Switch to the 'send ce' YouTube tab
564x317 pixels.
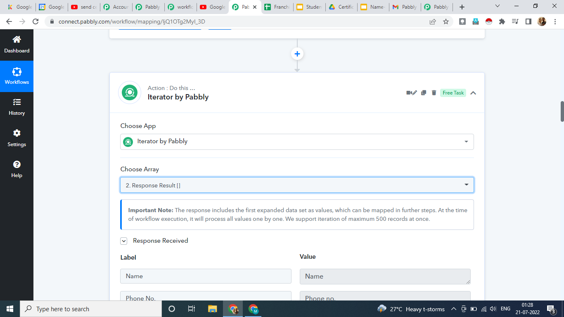[x=84, y=7]
